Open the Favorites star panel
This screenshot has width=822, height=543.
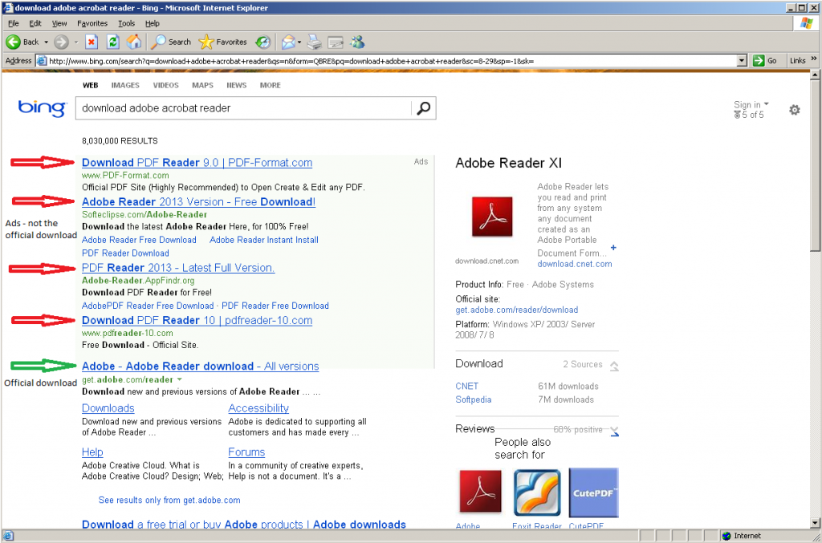[x=223, y=42]
